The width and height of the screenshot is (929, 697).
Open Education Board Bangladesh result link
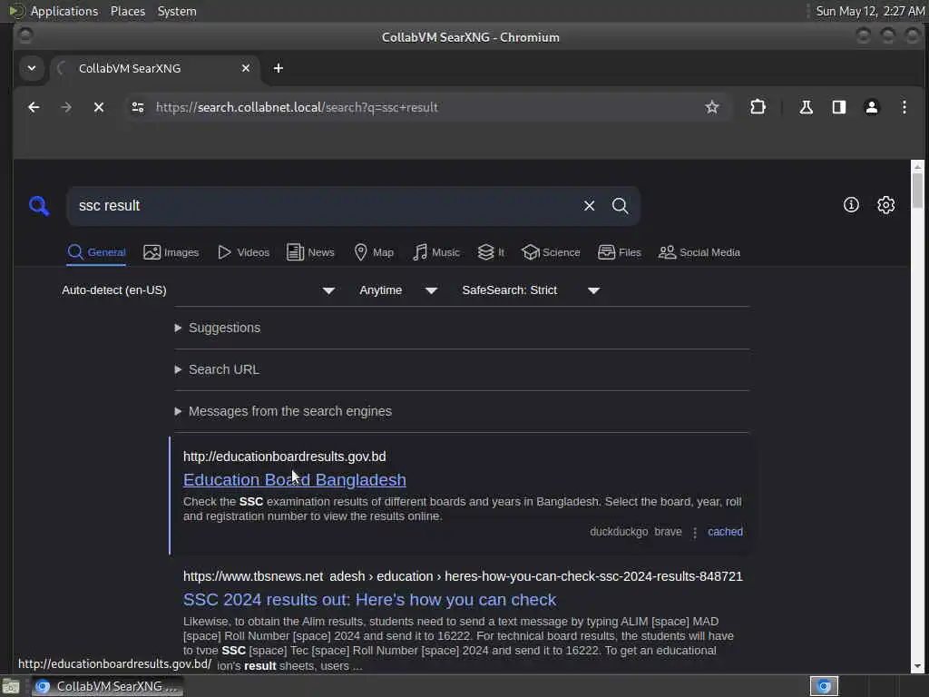click(295, 479)
